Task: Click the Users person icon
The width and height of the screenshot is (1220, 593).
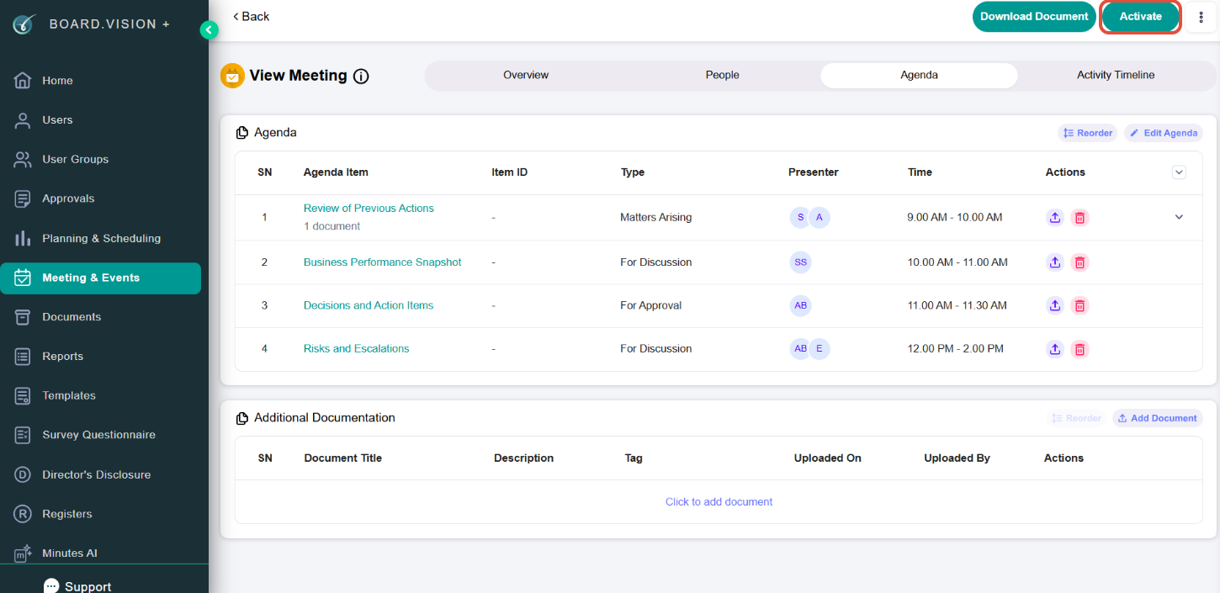Action: pyautogui.click(x=23, y=120)
